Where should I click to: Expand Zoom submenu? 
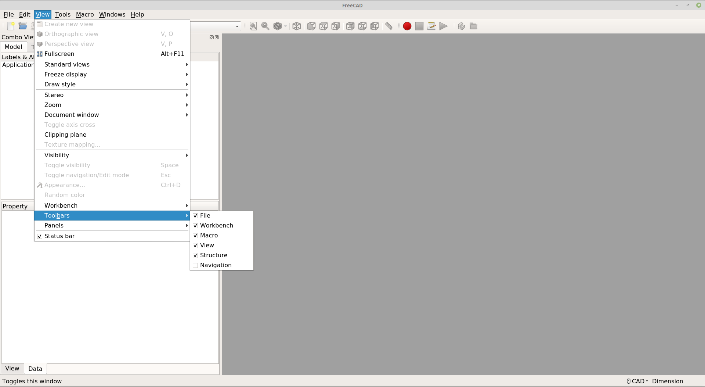[x=112, y=105]
